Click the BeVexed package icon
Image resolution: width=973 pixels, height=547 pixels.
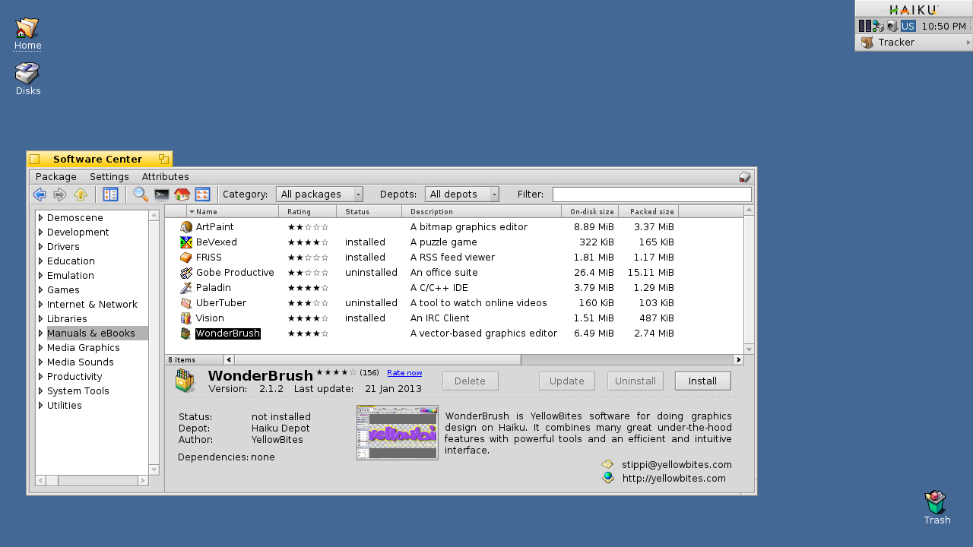tap(186, 242)
